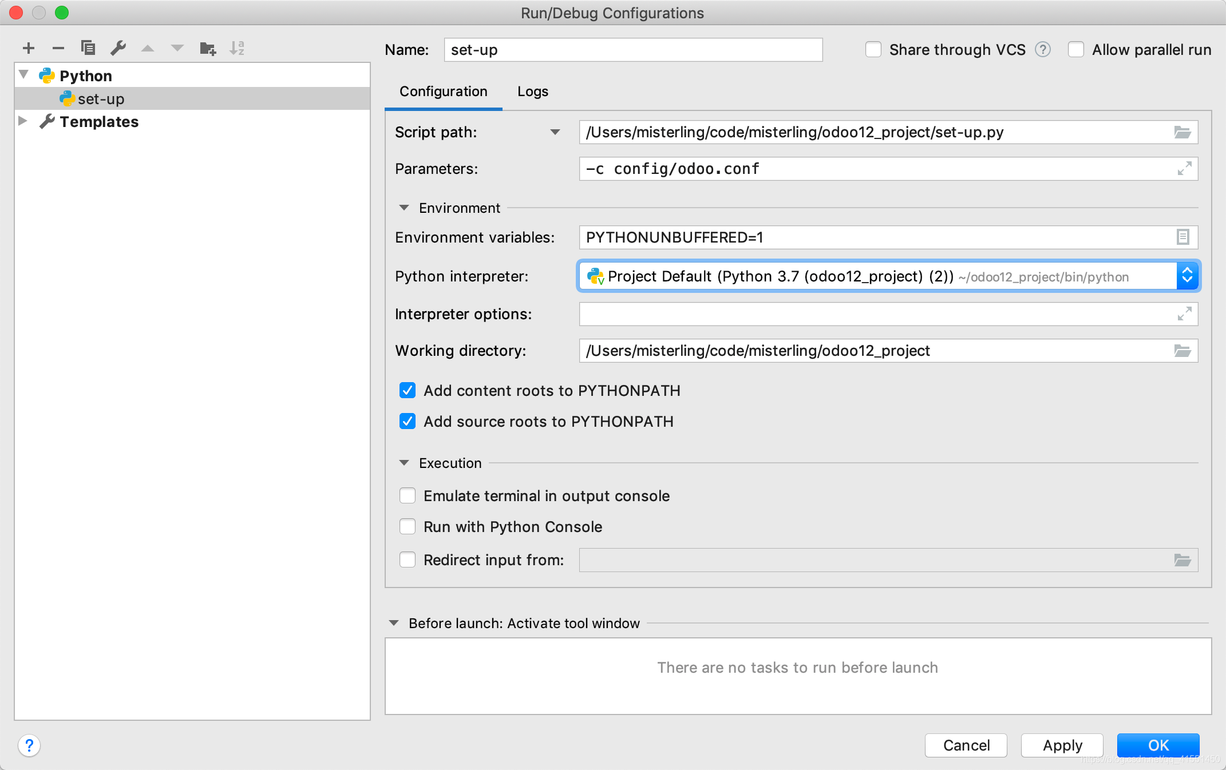Enable Emulate terminal in output console

point(408,495)
